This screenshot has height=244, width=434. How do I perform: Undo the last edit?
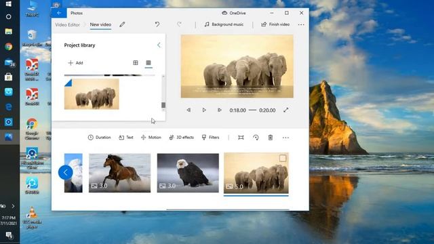[x=157, y=24]
